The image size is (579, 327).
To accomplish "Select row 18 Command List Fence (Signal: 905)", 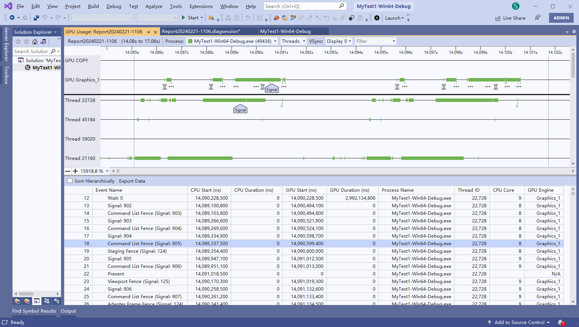I will click(314, 244).
